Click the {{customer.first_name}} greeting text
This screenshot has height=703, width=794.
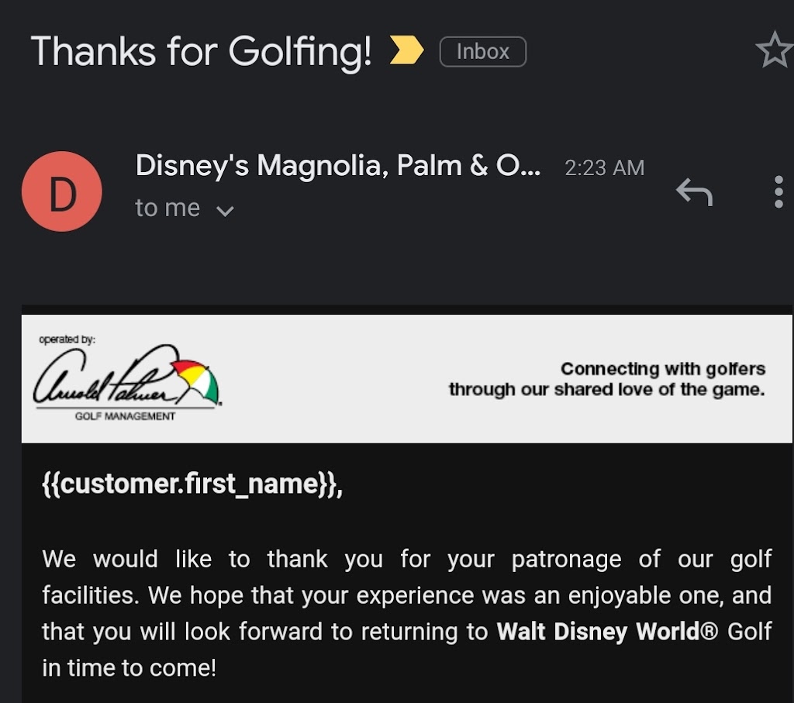pos(192,484)
